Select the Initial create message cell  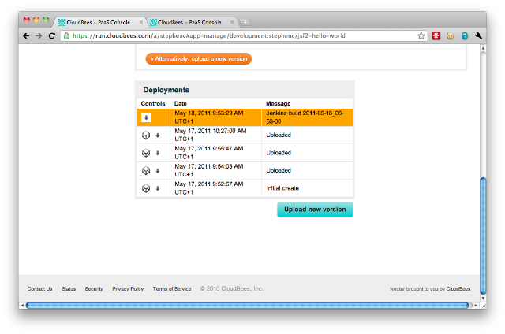coord(307,188)
